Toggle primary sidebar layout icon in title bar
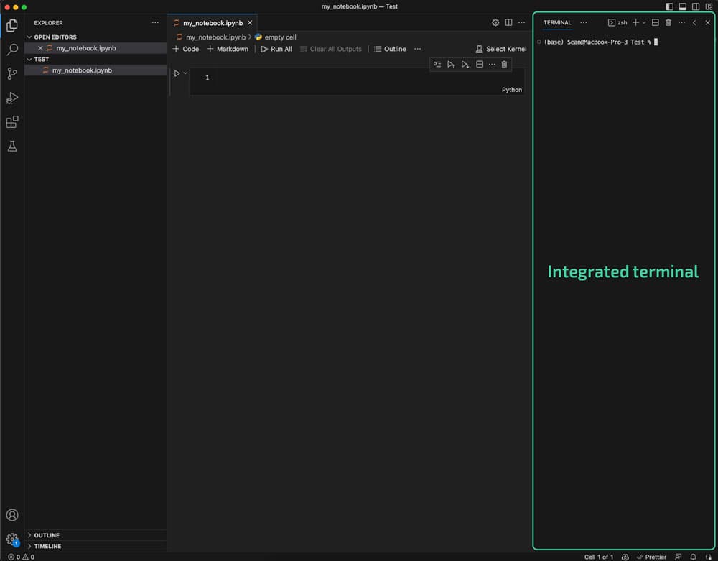Viewport: 718px width, 561px height. [669, 6]
